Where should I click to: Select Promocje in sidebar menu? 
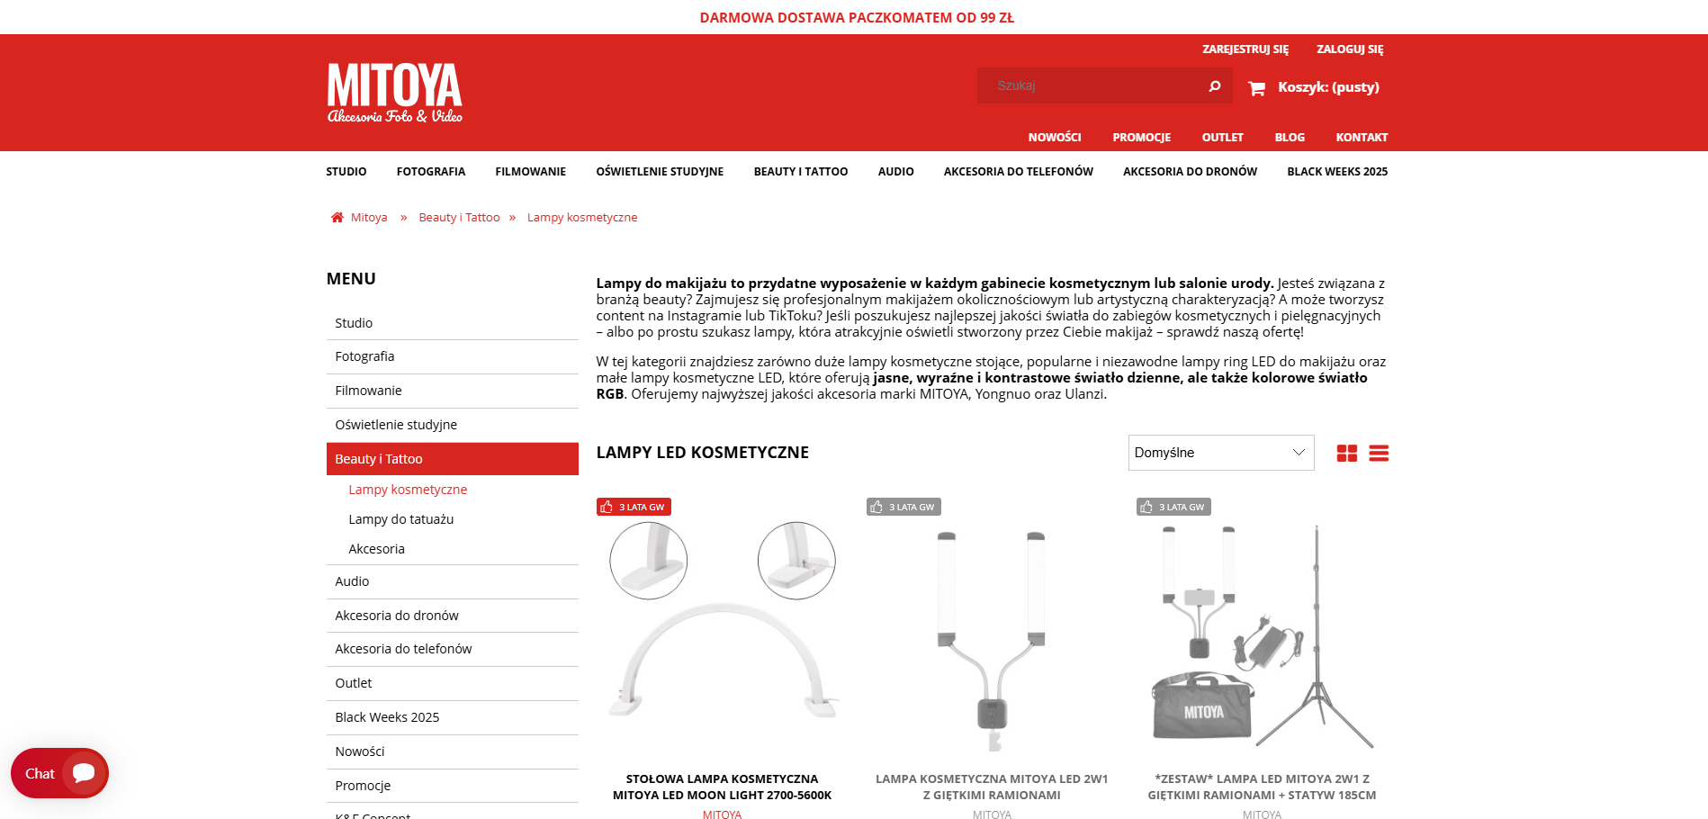(453, 787)
